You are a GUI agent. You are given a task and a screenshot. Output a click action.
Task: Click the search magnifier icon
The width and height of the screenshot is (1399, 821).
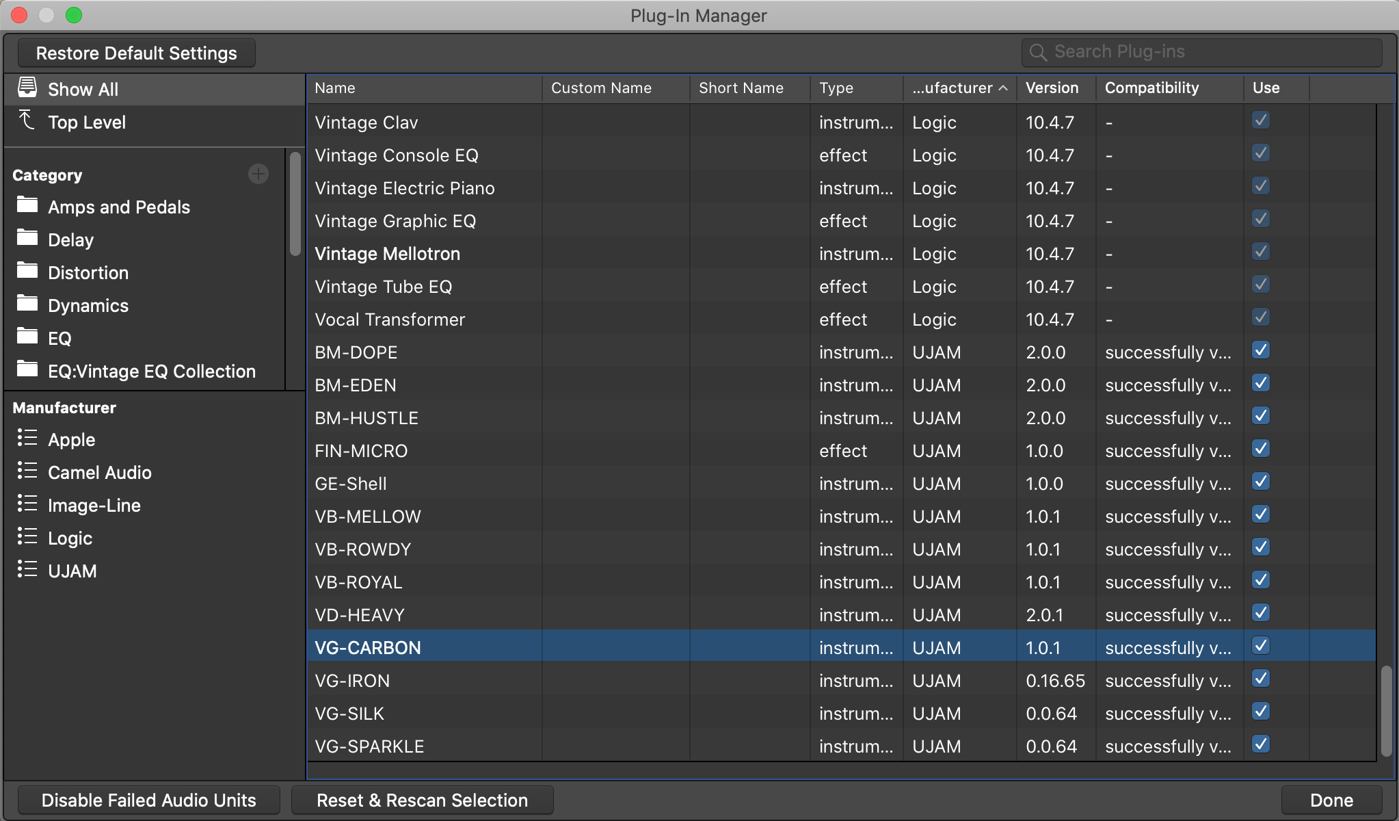(x=1038, y=52)
